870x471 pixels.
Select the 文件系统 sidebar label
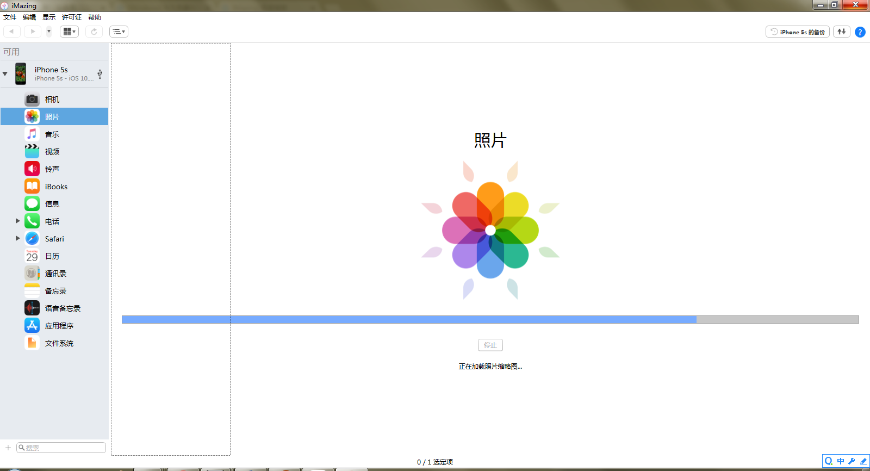pyautogui.click(x=59, y=343)
